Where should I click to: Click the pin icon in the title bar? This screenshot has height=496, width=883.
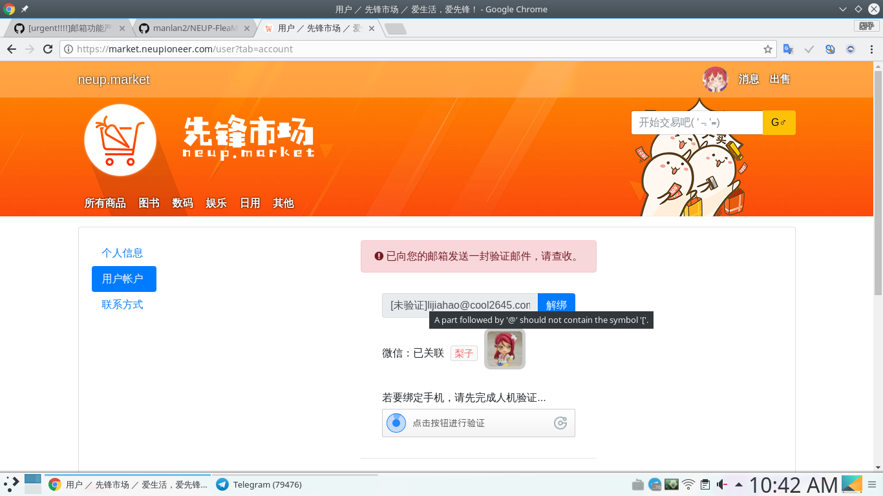pyautogui.click(x=25, y=9)
